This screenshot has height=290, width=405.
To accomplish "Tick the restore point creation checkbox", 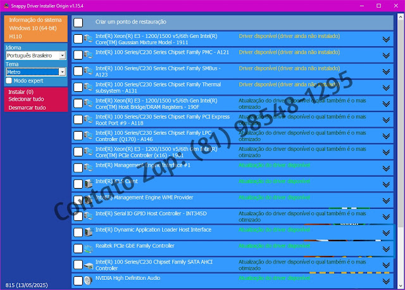I will [x=78, y=23].
